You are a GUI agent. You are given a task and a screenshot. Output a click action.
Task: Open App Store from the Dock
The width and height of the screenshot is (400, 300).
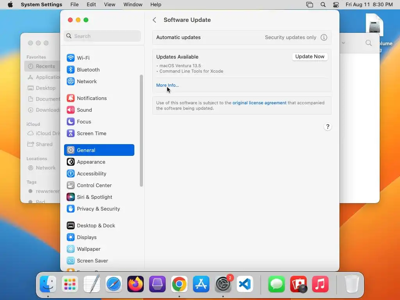pyautogui.click(x=201, y=284)
